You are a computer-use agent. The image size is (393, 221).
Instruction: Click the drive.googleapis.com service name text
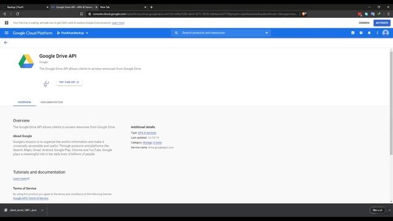[x=161, y=147]
